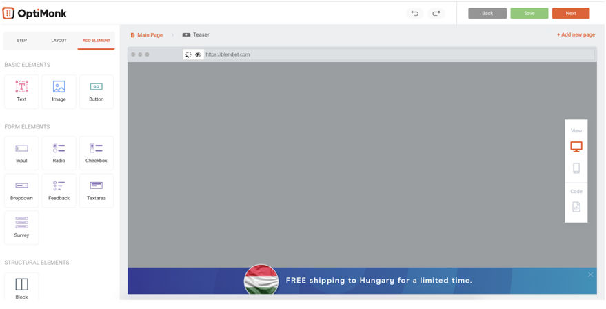
Task: Add a Dropdown form element
Action: (x=21, y=190)
